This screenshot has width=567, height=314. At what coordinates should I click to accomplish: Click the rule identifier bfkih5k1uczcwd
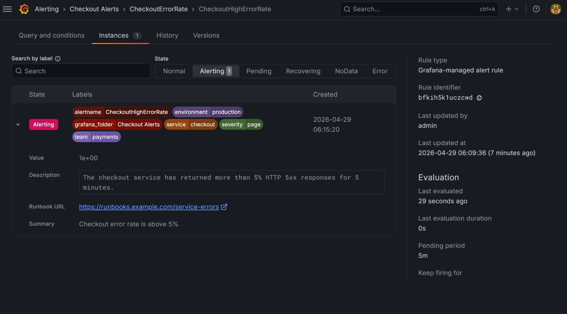coord(445,98)
